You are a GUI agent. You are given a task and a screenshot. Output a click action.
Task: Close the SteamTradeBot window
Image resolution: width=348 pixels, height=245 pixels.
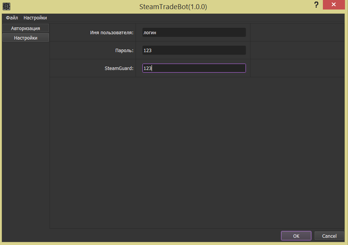tap(334, 5)
